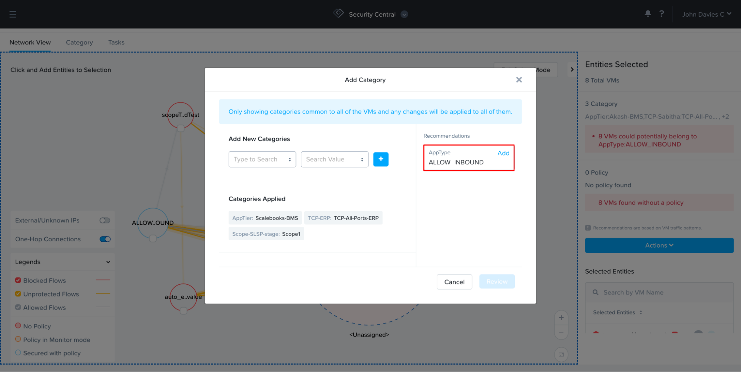741x372 pixels.
Task: Uncheck the Unprotected Flows checkbox
Action: (18, 294)
